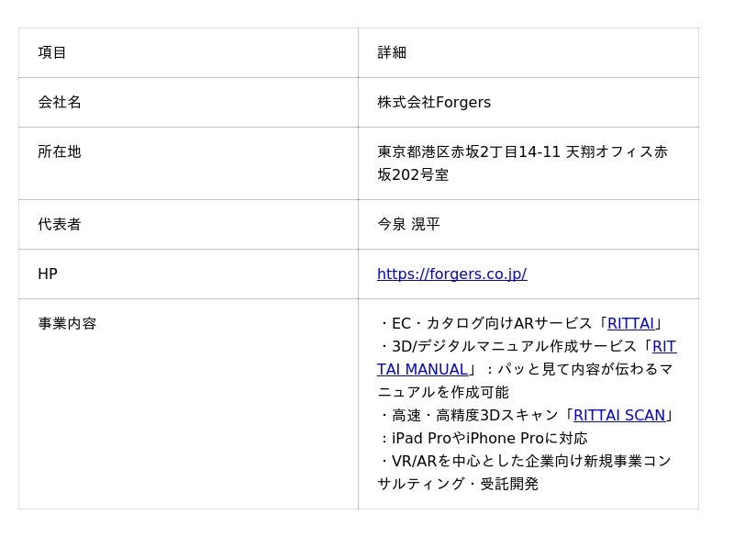Image resolution: width=734 pixels, height=537 pixels.
Task: Select the 所在地 row label
Action: pos(60,151)
